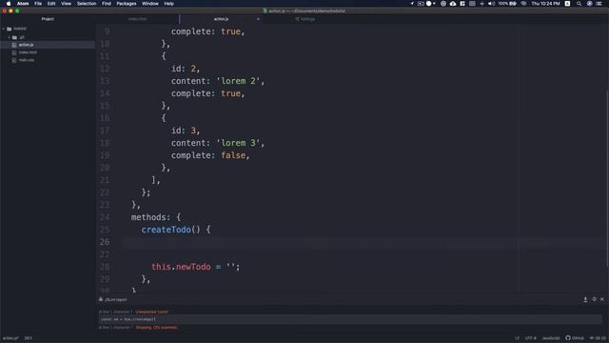
Task: Open the Selection menu
Action: coord(87,4)
